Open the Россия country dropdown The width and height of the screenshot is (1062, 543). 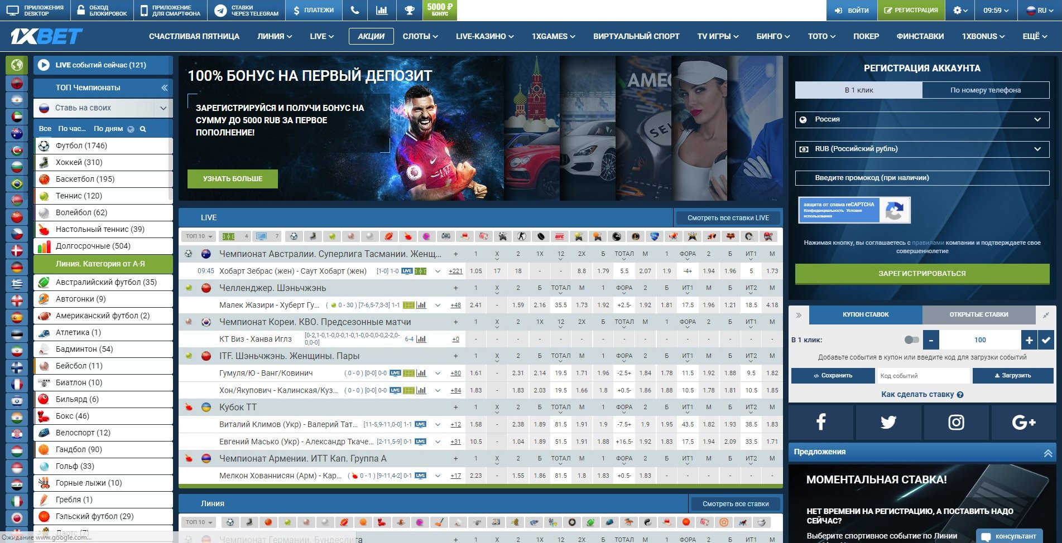click(922, 119)
